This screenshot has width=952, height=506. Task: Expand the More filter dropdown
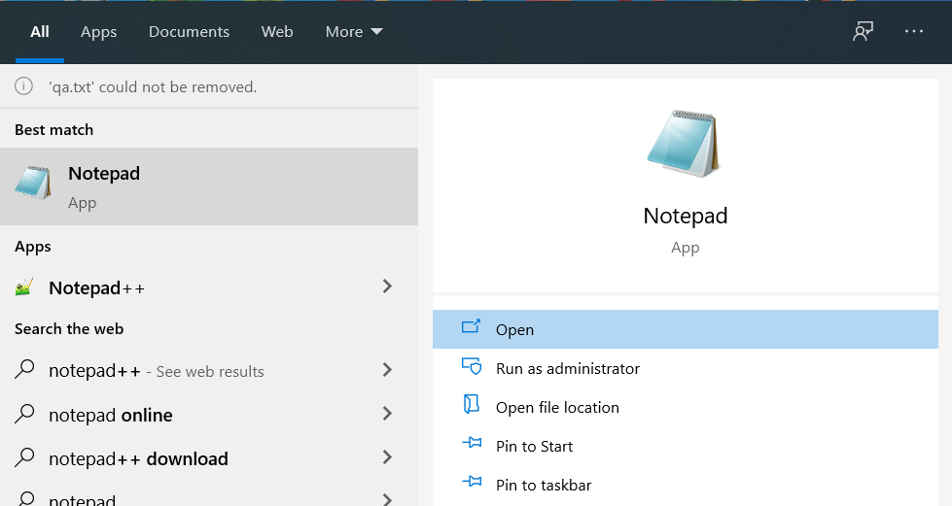pos(354,31)
